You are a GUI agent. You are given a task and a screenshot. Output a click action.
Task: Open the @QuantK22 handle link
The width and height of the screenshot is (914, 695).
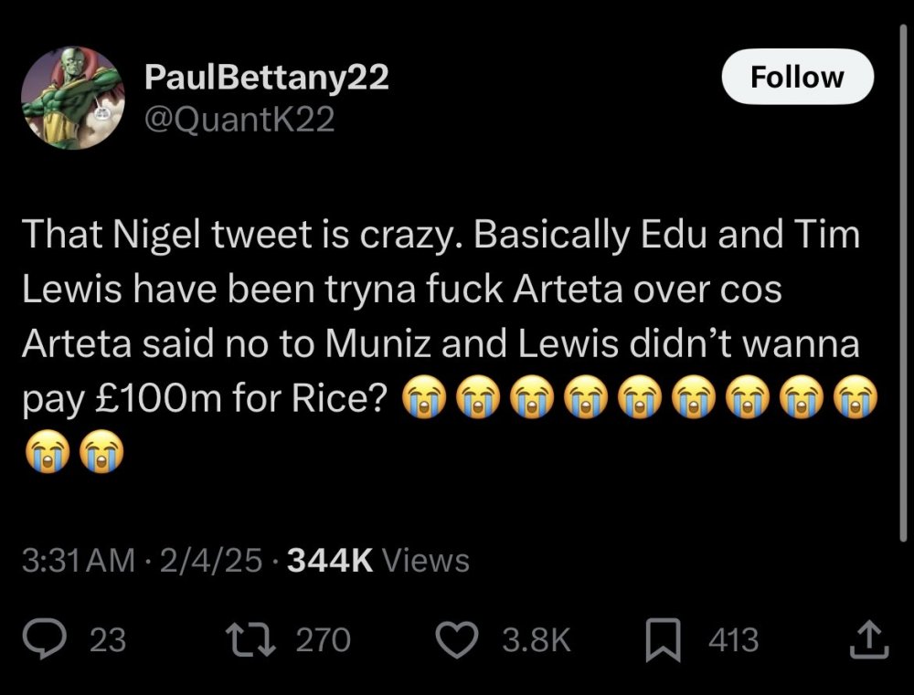pos(239,120)
